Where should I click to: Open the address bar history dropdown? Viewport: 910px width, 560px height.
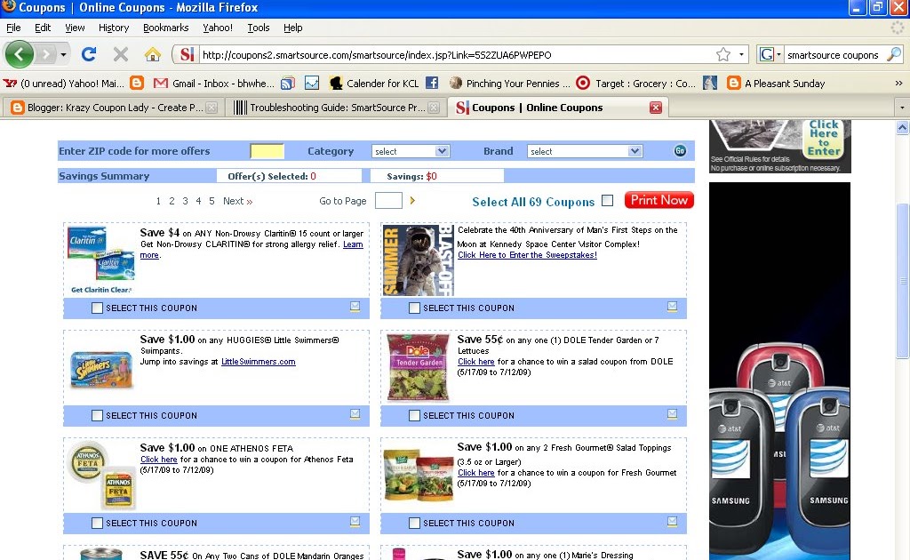(x=741, y=54)
